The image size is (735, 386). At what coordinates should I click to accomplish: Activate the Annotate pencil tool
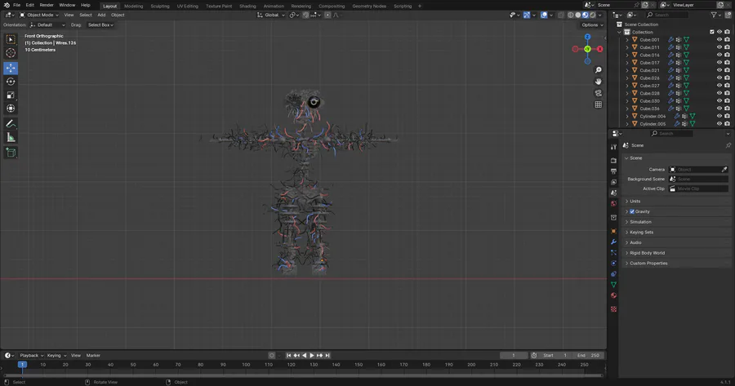[11, 123]
